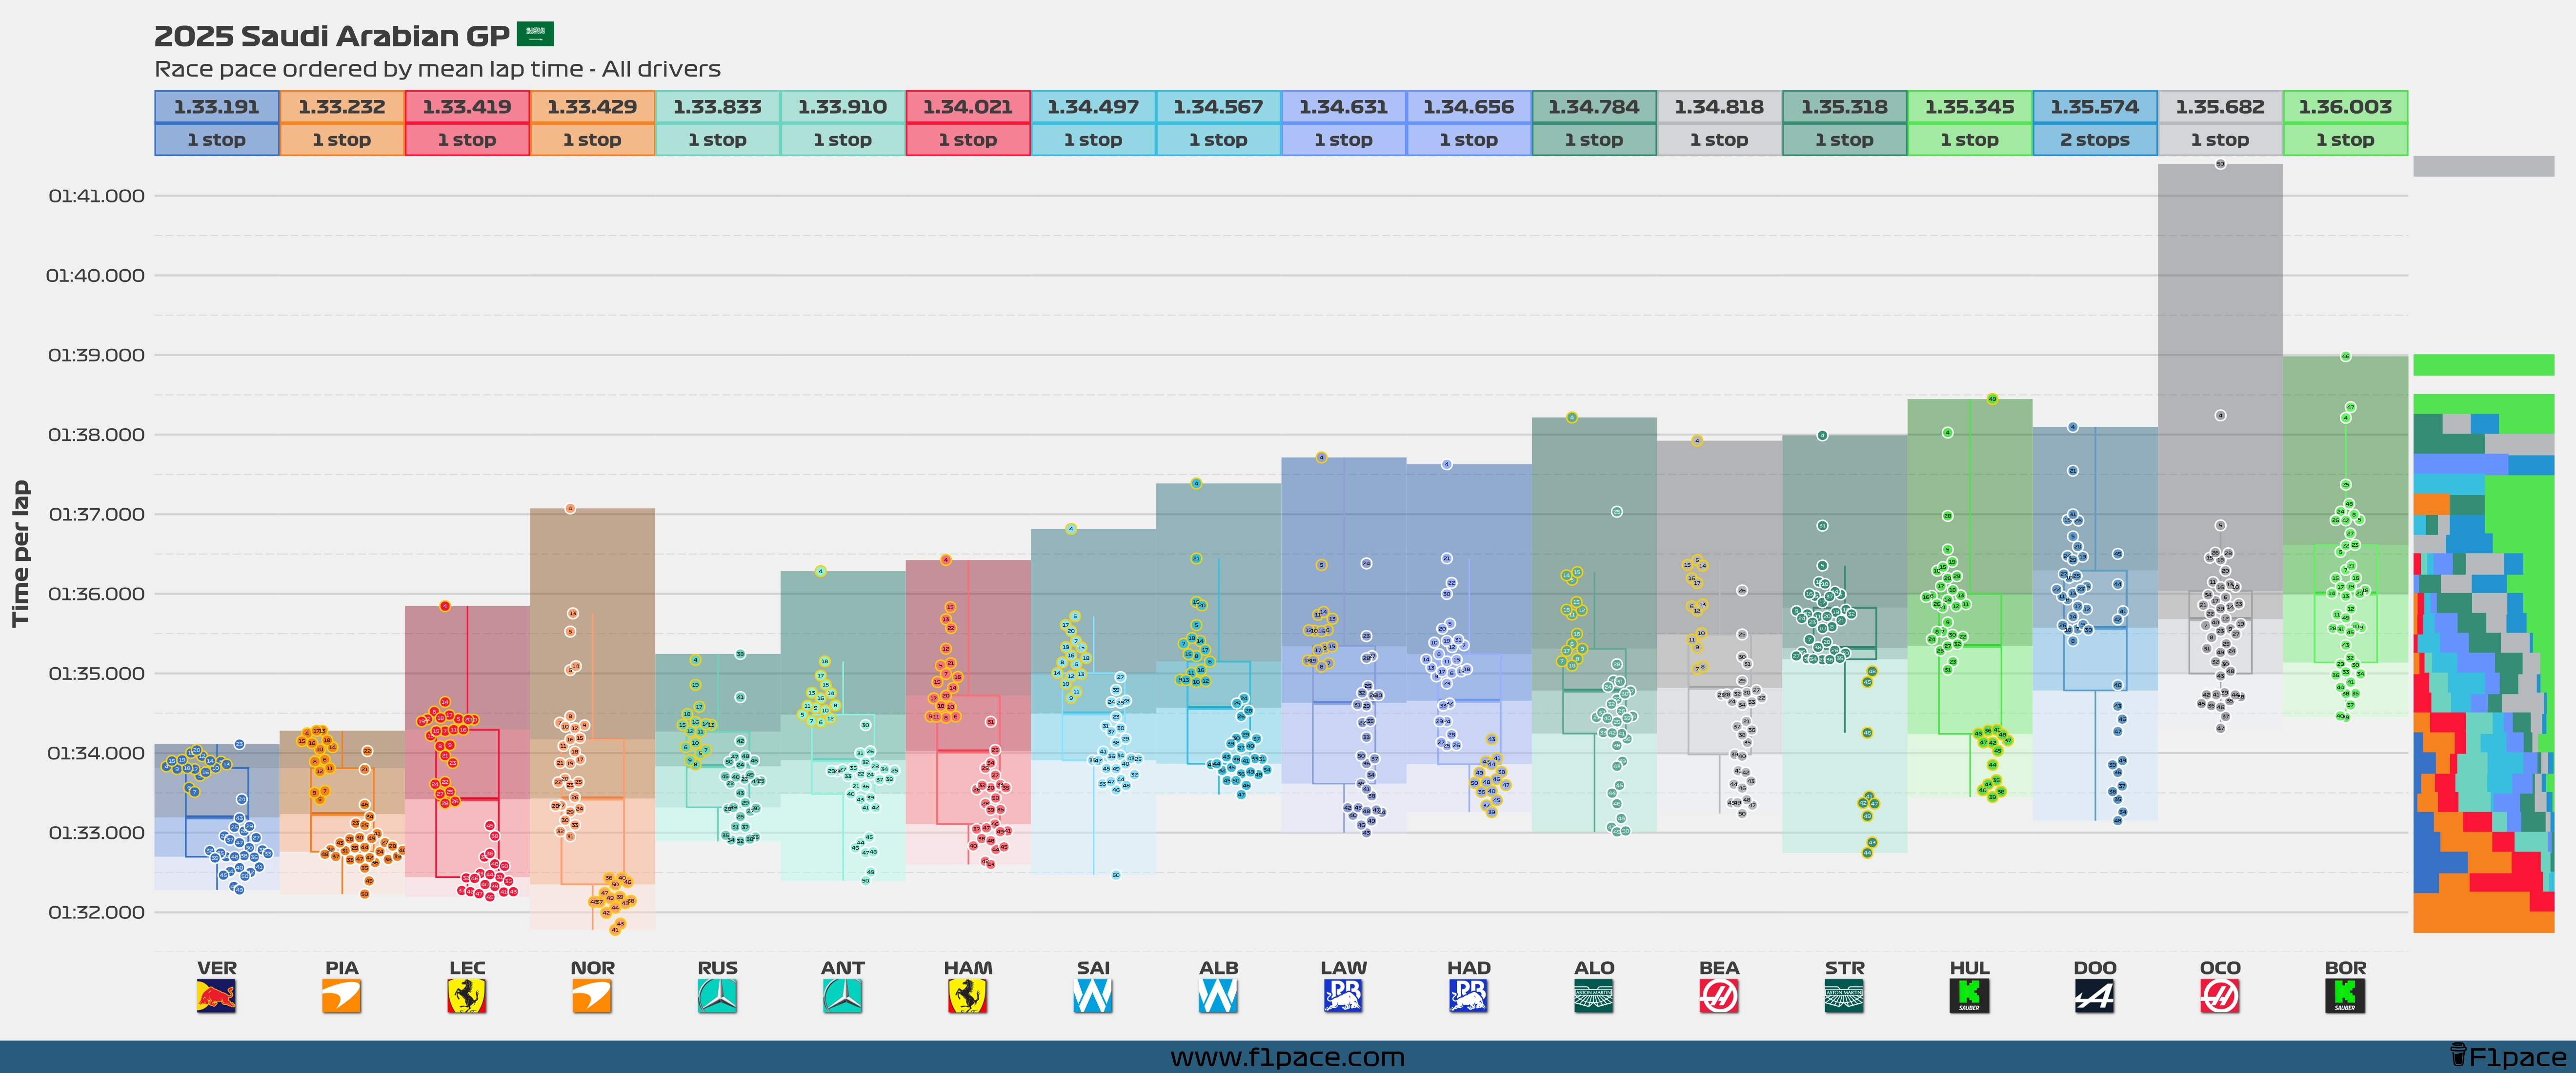Image resolution: width=2576 pixels, height=1073 pixels.
Task: Click the solid green band in side strip
Action: coord(2484,365)
